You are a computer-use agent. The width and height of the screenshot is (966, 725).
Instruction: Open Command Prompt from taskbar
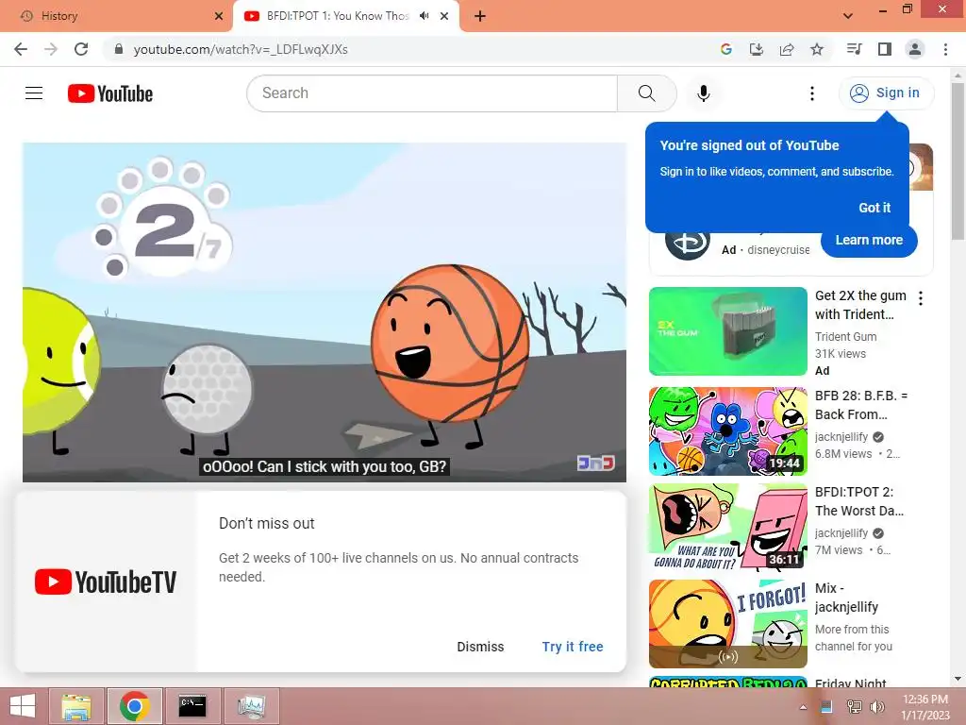pos(192,706)
